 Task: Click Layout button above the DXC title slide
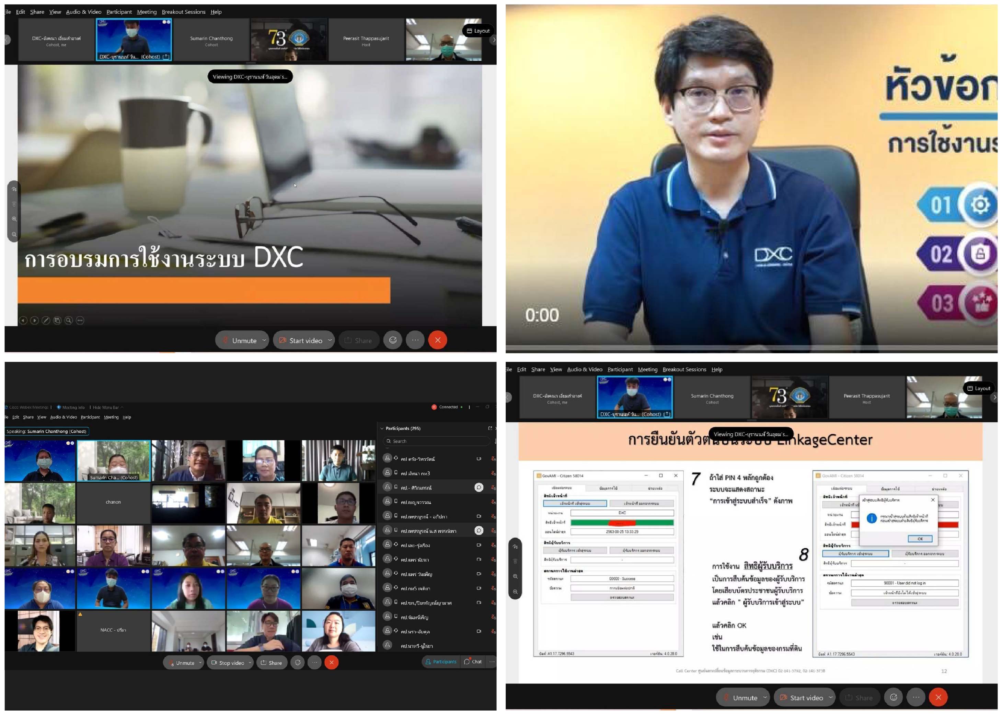[x=478, y=31]
